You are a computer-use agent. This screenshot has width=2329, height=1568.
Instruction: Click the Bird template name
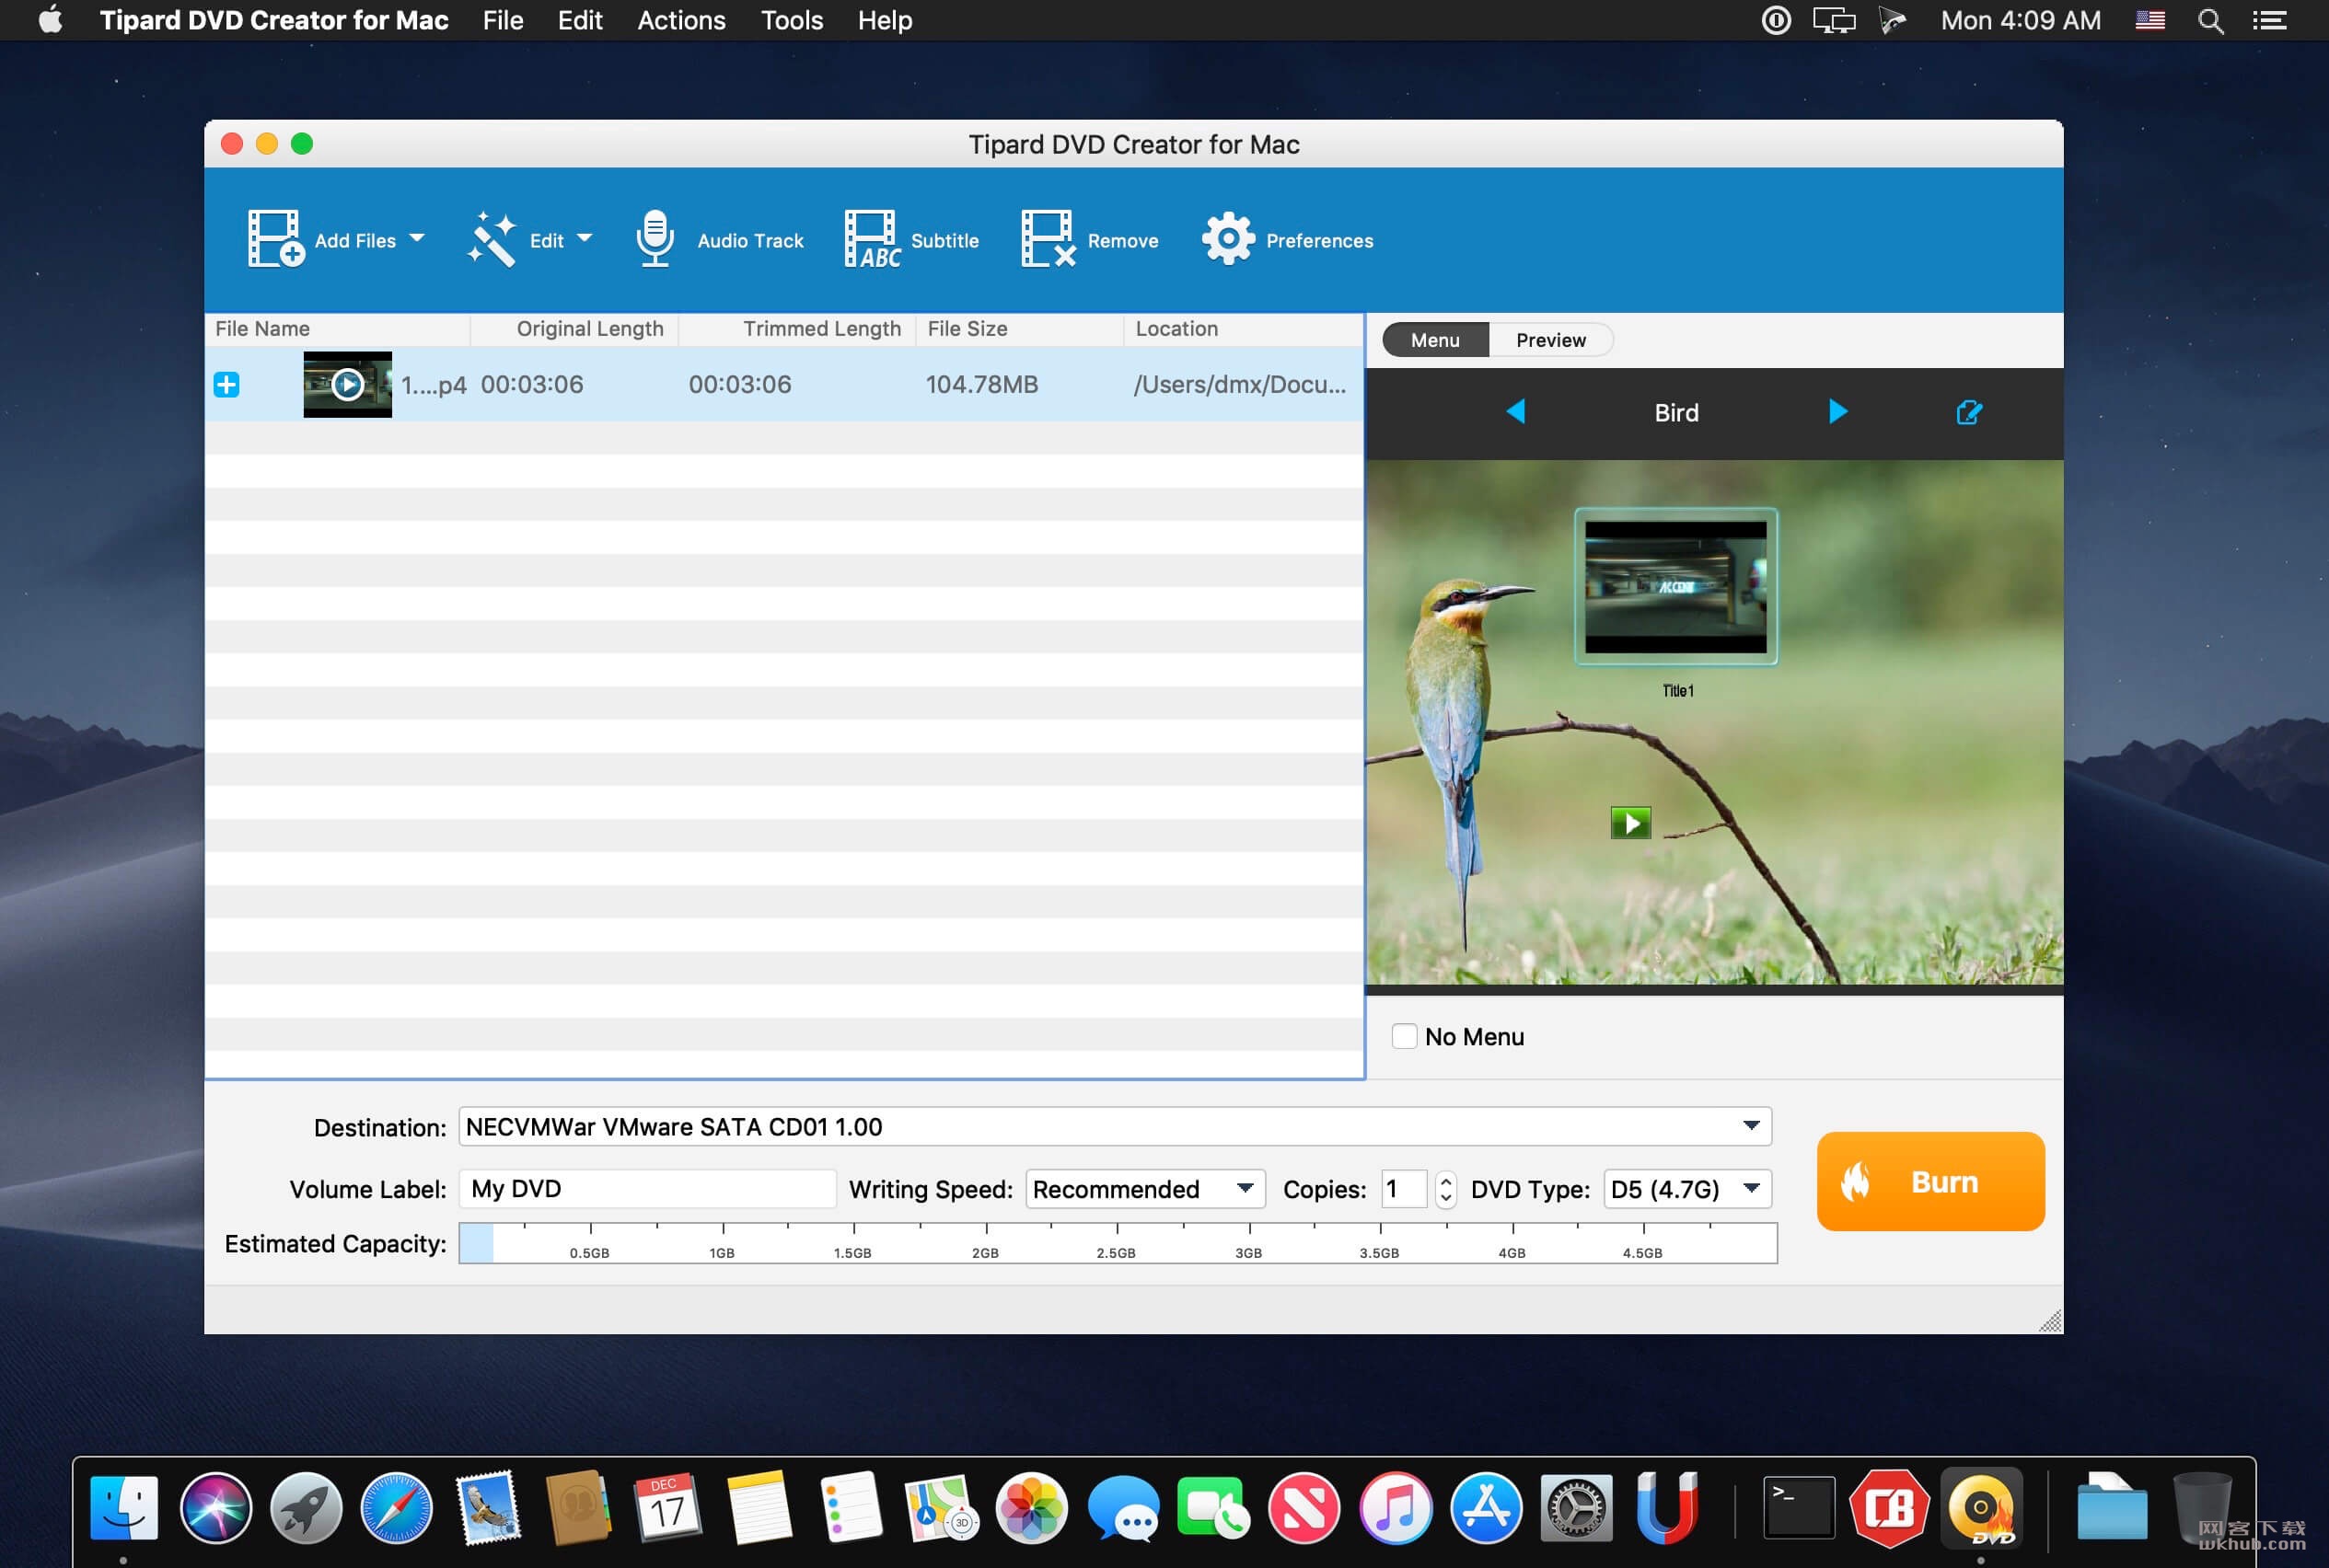click(x=1675, y=412)
